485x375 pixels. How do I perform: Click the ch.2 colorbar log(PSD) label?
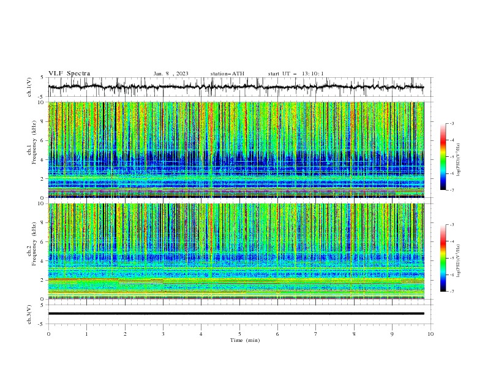tap(458, 261)
